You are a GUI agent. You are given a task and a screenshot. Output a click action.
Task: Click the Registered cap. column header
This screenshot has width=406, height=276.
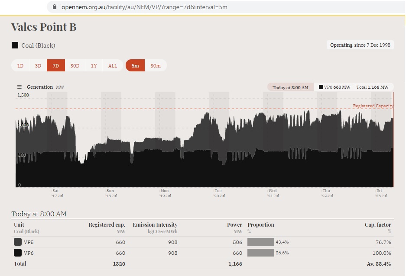(107, 225)
